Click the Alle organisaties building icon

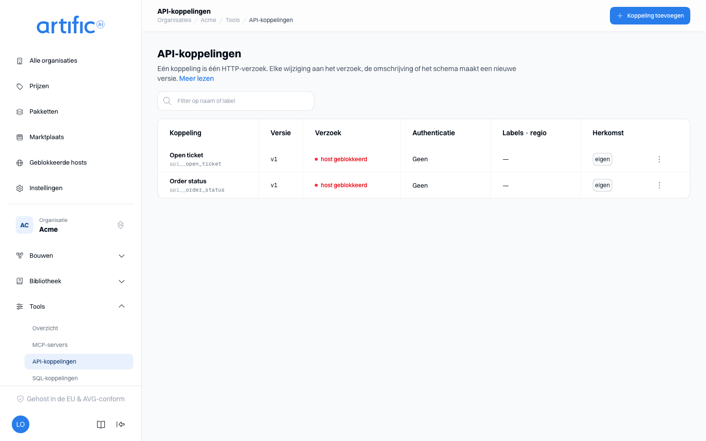click(x=20, y=61)
